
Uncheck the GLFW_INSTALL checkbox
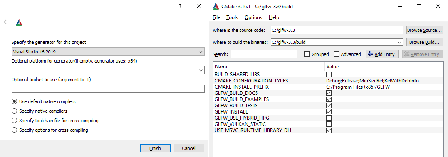[329, 112]
